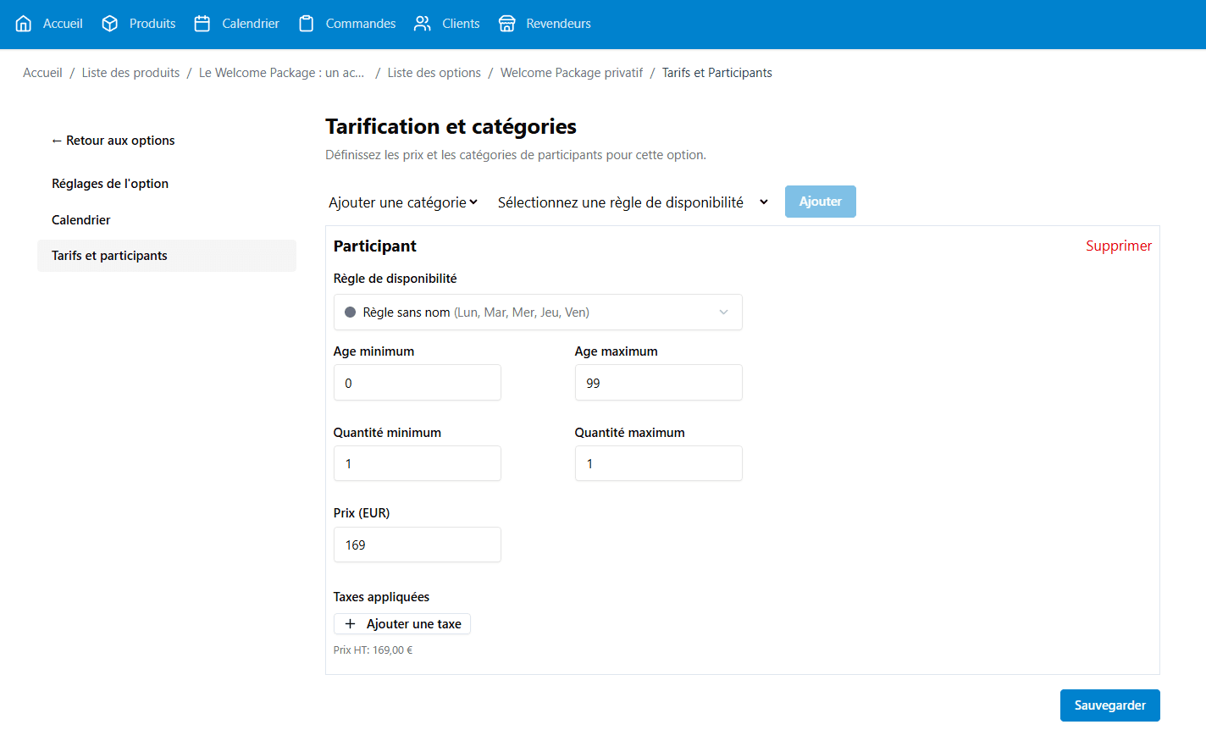1206x741 pixels.
Task: Click the chevron of the availability rule selector
Action: [724, 312]
